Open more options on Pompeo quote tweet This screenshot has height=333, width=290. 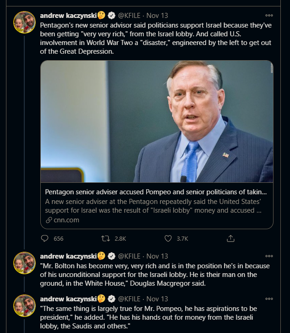269,299
